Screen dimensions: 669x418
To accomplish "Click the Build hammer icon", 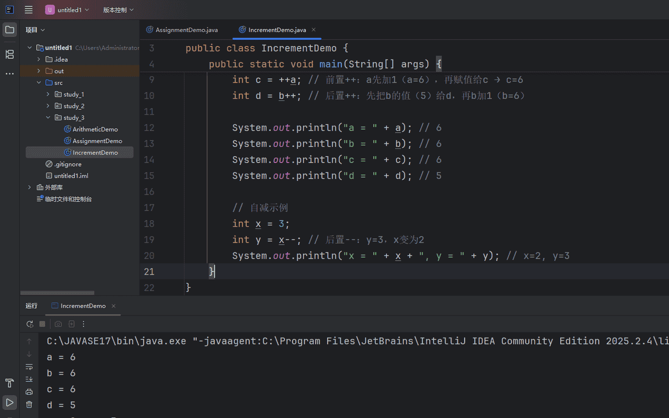I will [9, 384].
